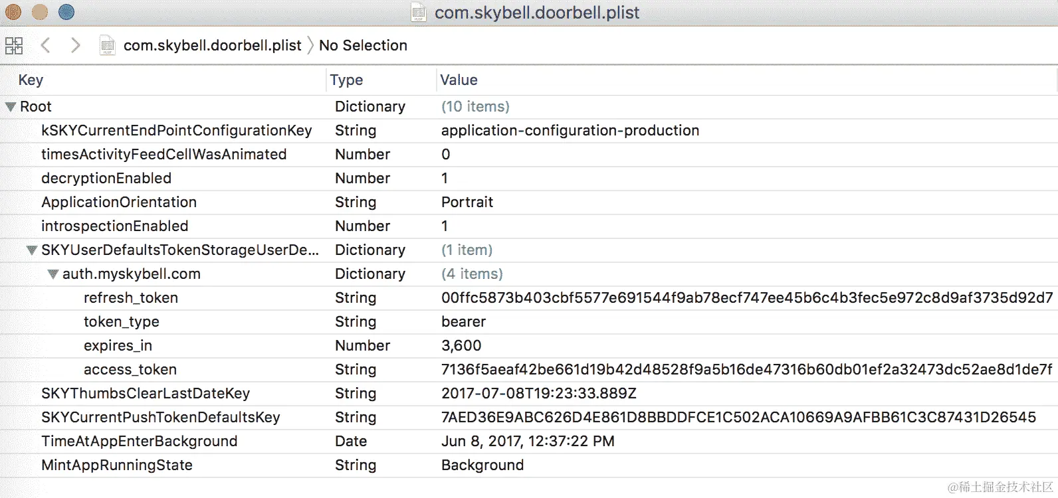Collapse the auth.myskybell.com disclosure triangle
The image size is (1058, 498).
tap(53, 274)
